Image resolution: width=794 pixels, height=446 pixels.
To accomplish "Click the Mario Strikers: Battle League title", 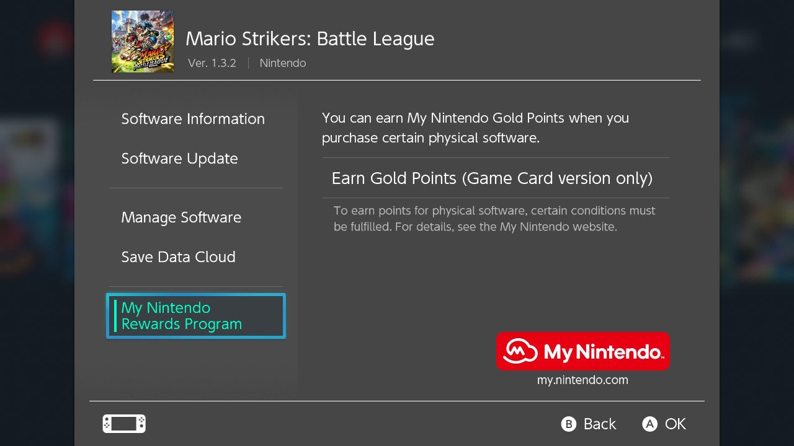I will point(310,38).
